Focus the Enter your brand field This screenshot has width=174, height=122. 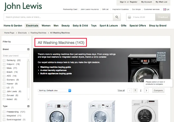pos(16,56)
